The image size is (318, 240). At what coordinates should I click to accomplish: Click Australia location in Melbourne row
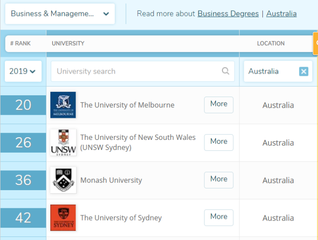pyautogui.click(x=278, y=105)
